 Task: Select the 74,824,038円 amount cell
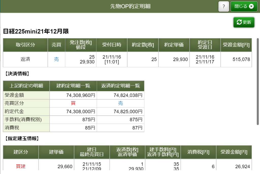pos(121,95)
